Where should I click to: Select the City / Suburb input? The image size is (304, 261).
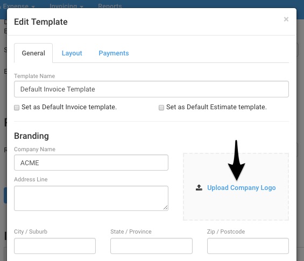pyautogui.click(x=55, y=246)
